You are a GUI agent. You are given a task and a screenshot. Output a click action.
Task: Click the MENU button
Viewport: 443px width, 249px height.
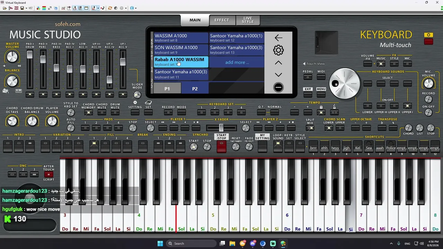click(x=321, y=94)
